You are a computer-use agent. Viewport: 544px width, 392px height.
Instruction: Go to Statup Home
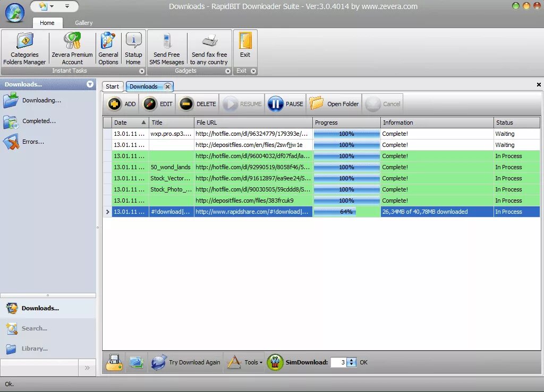(x=133, y=48)
